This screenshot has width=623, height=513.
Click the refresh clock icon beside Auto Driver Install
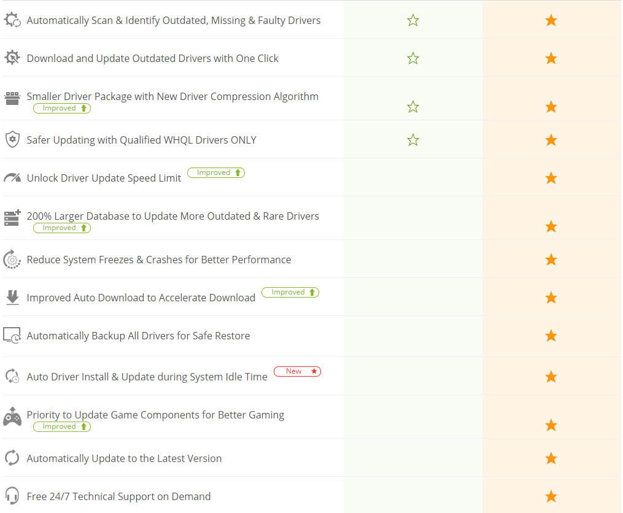(x=12, y=376)
